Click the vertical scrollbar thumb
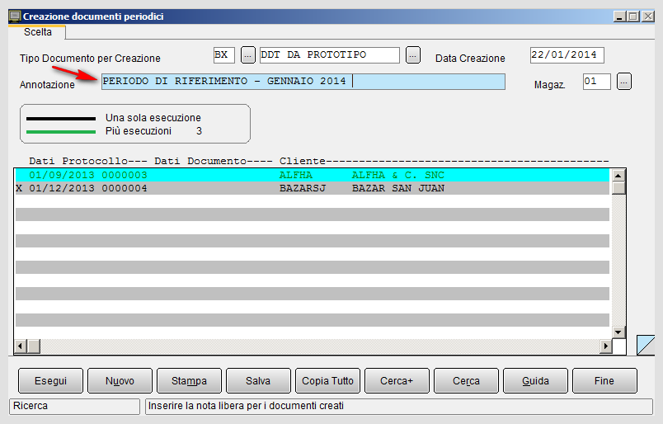This screenshot has height=424, width=663. [618, 188]
